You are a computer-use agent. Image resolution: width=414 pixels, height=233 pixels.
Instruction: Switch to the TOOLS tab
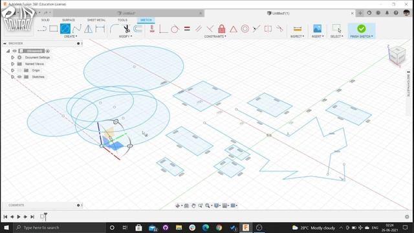tap(122, 20)
